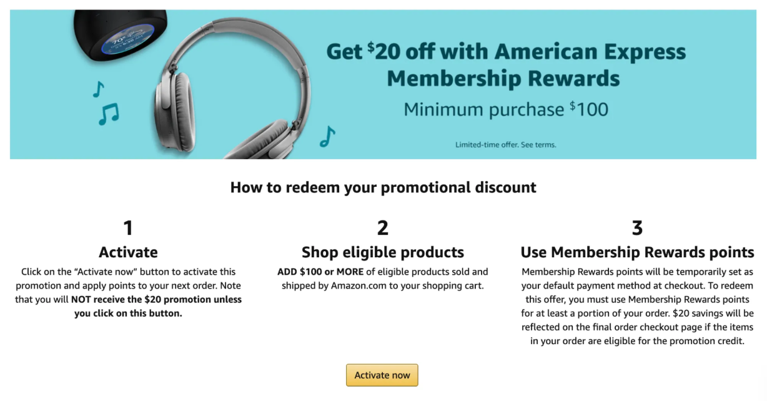
Task: Click the Membership Rewards banner title line
Action: (503, 79)
